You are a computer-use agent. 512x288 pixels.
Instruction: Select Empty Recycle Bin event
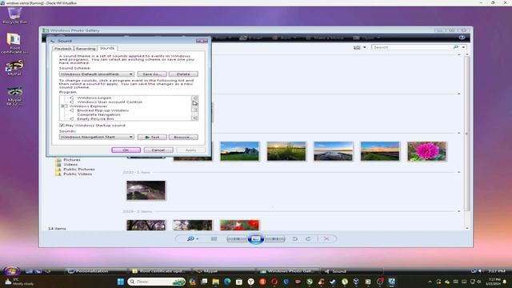[95, 119]
